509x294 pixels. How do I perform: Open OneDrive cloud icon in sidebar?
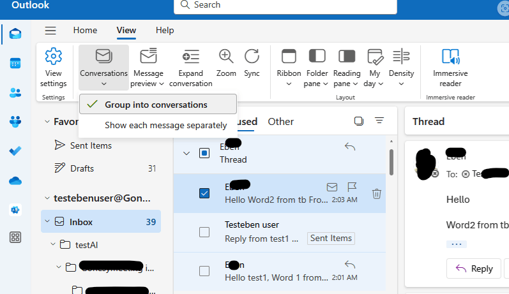click(15, 180)
